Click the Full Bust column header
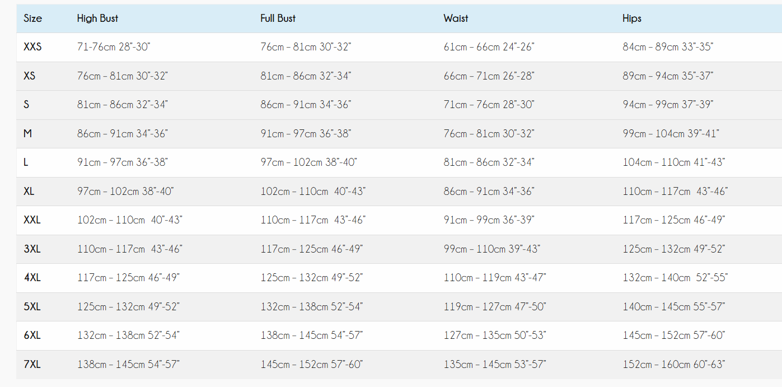 coord(278,18)
